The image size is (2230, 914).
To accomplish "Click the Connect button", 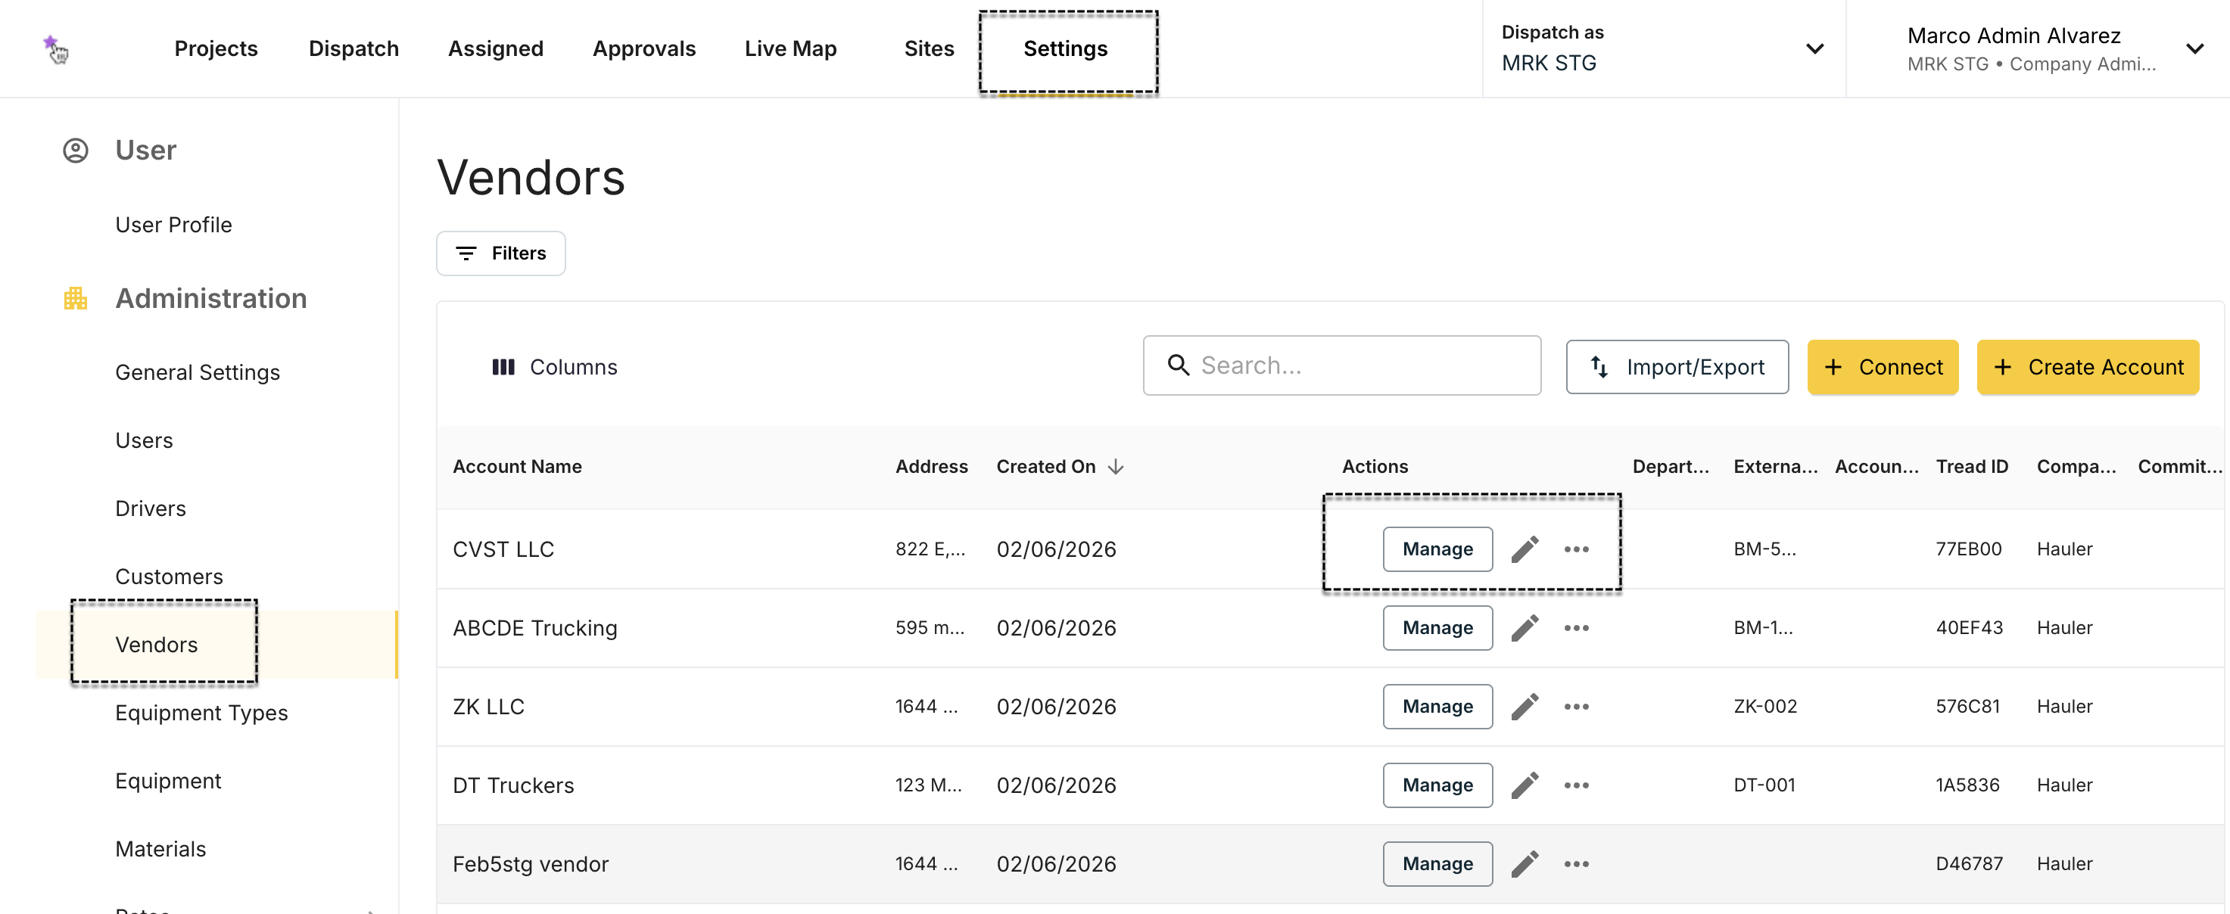I will pos(1882,367).
